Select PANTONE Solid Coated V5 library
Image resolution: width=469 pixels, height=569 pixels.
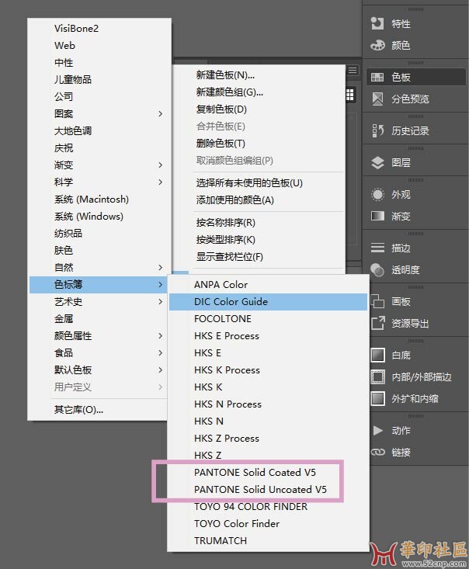tap(255, 473)
